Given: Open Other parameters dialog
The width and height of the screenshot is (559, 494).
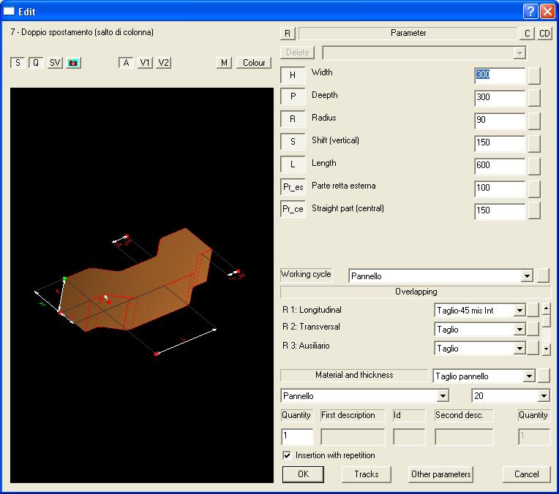Looking at the screenshot, I should coord(440,474).
